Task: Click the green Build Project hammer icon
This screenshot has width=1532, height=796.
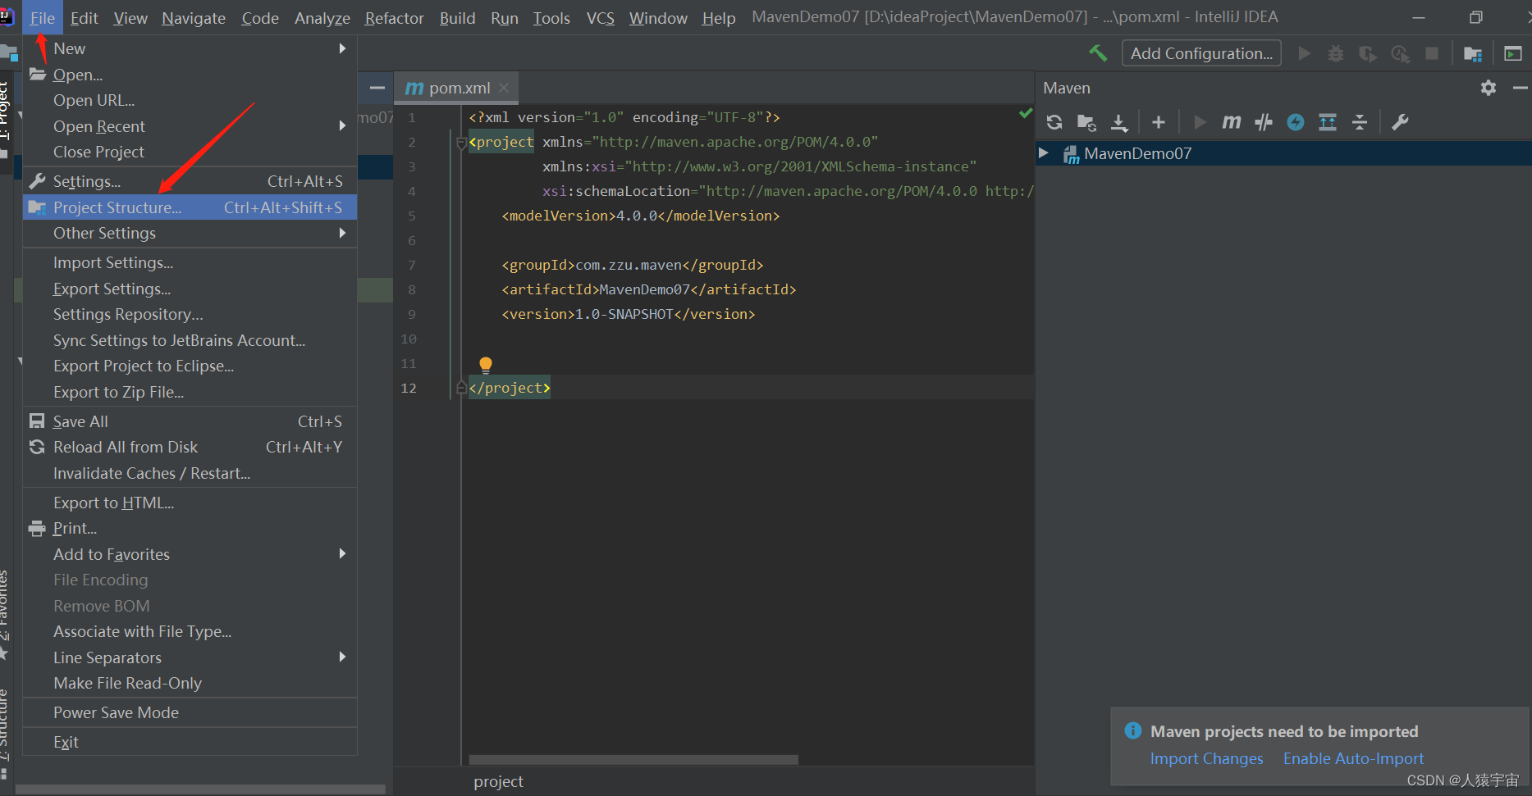Action: click(1098, 53)
